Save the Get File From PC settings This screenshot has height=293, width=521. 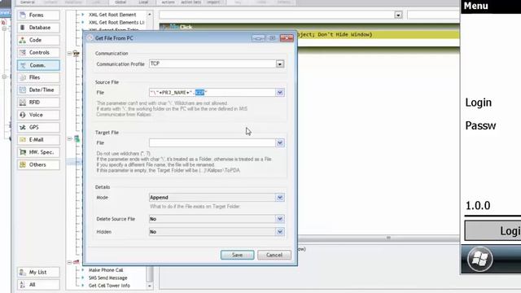[x=237, y=255]
